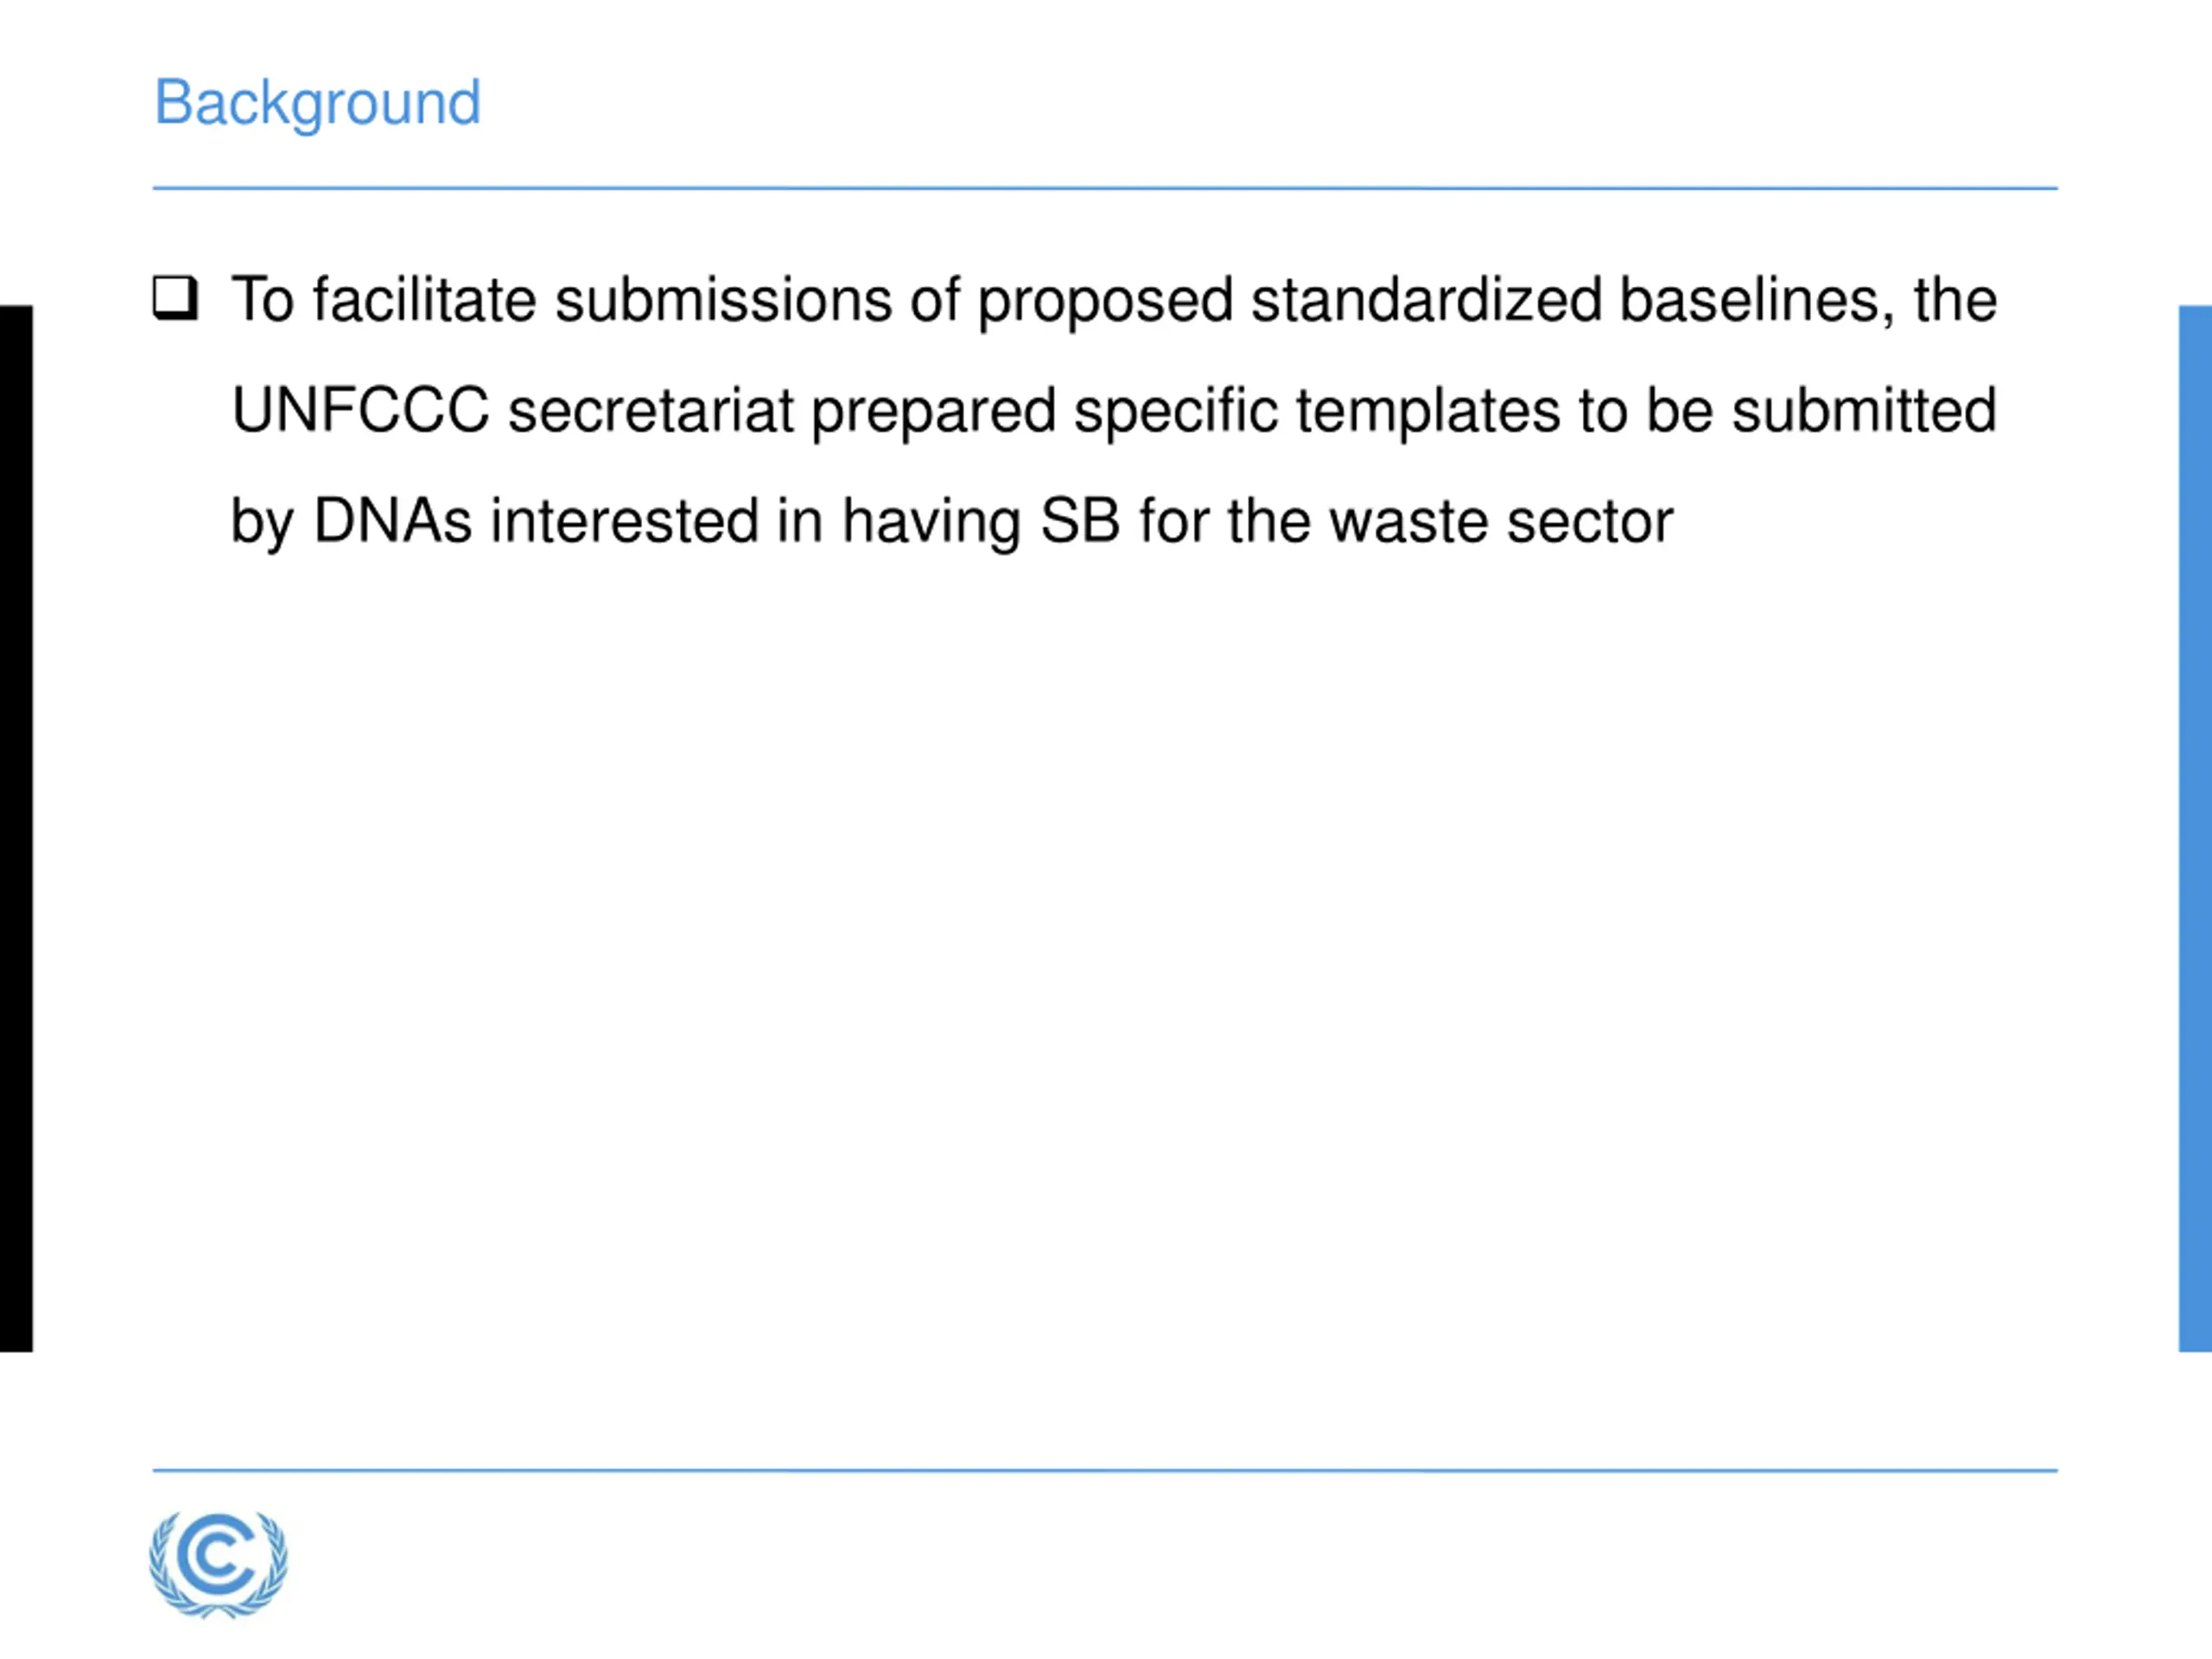
Task: Click the word "secretariat" in second line
Action: 650,410
